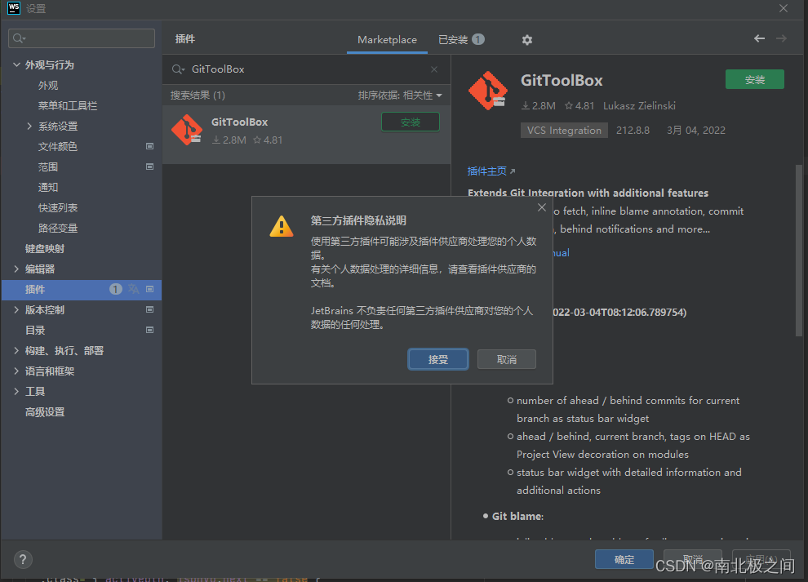Click the WebStorm logo icon in title bar
Viewport: 808px width, 582px height.
(x=13, y=8)
